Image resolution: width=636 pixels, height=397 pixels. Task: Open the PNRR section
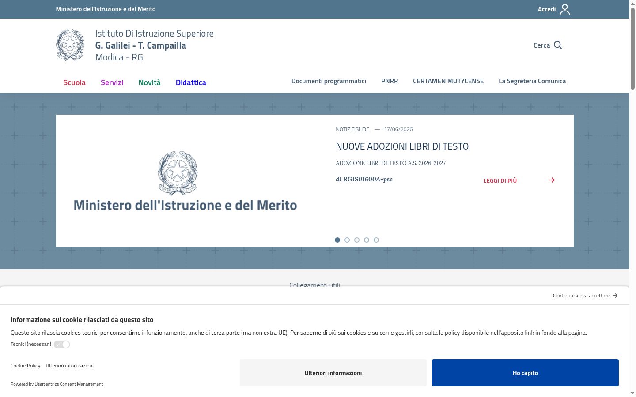pos(390,81)
